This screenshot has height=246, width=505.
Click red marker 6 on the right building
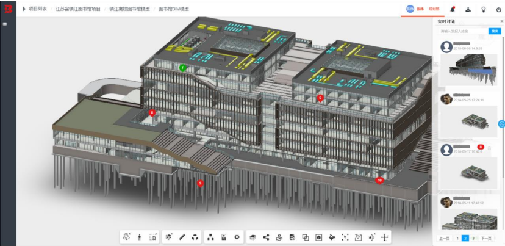[320, 98]
